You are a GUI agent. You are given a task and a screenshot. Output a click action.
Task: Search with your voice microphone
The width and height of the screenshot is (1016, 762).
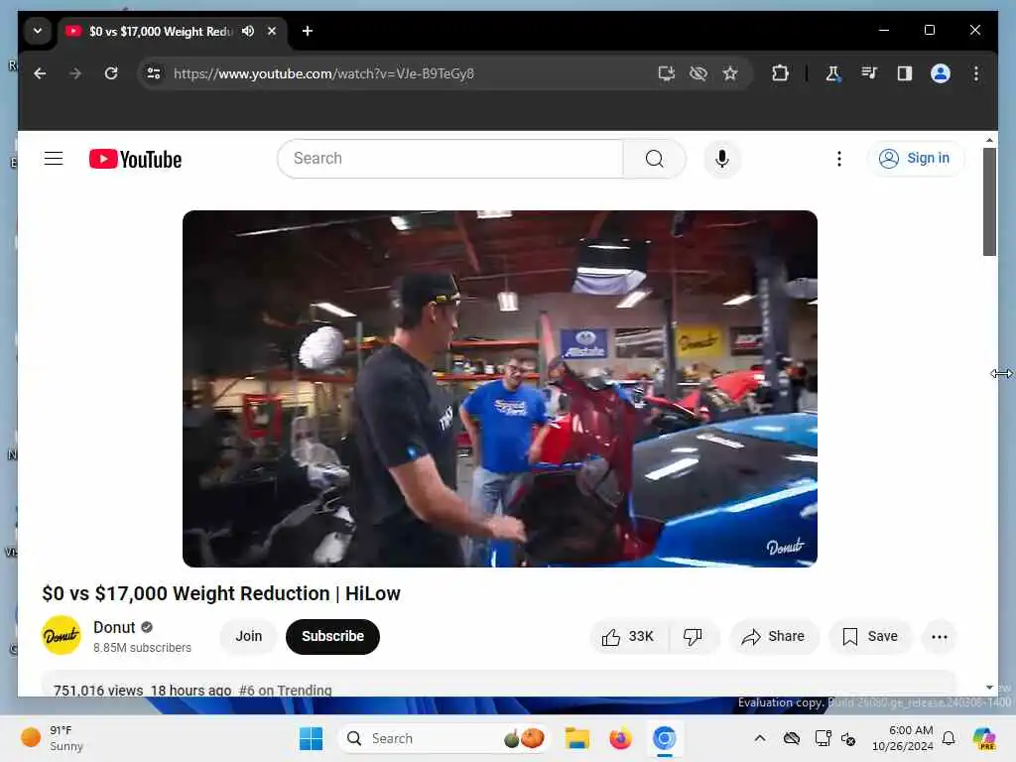[722, 159]
